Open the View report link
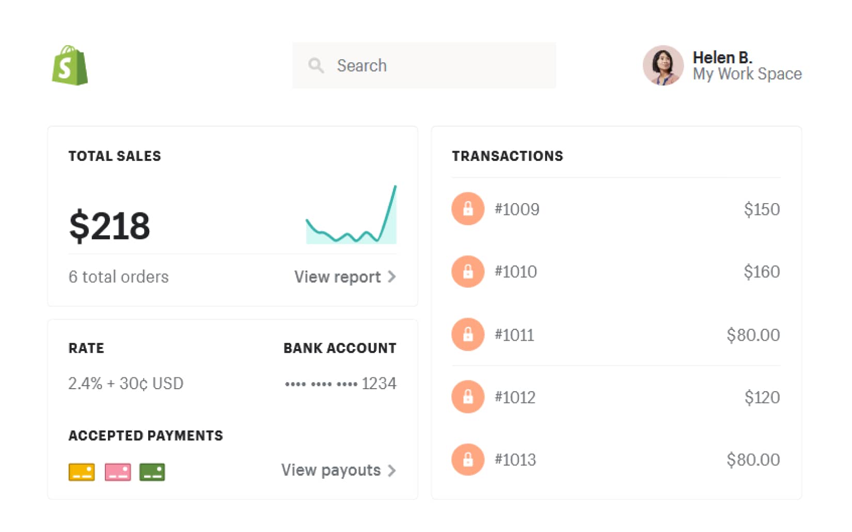 click(x=337, y=277)
